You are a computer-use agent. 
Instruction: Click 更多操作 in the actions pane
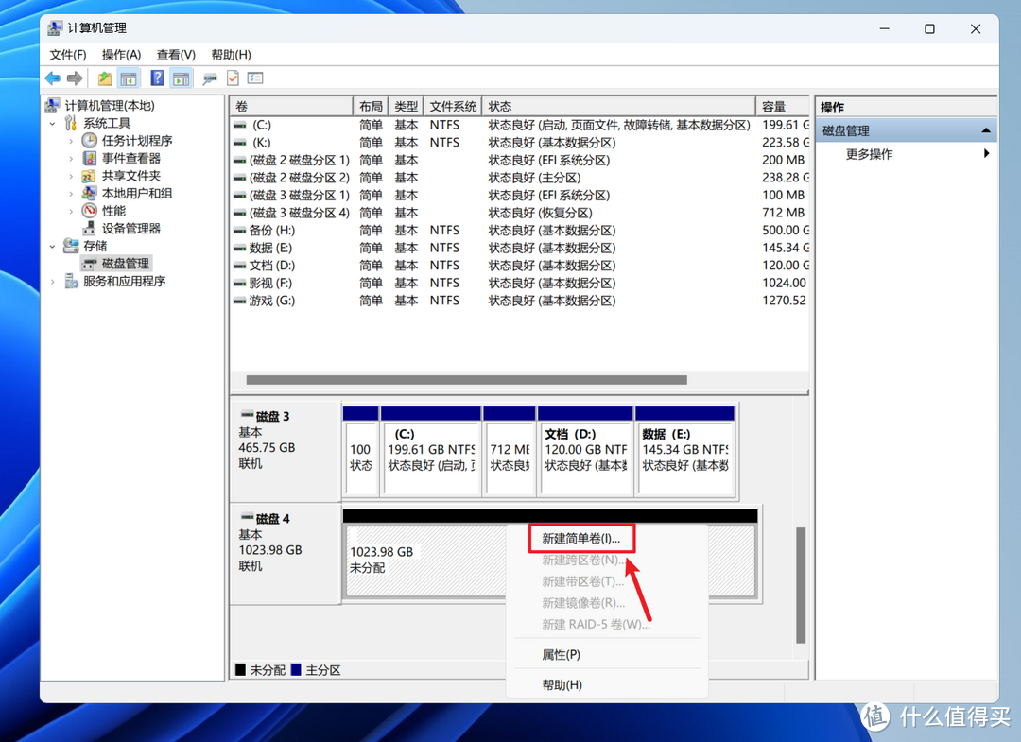(x=869, y=154)
